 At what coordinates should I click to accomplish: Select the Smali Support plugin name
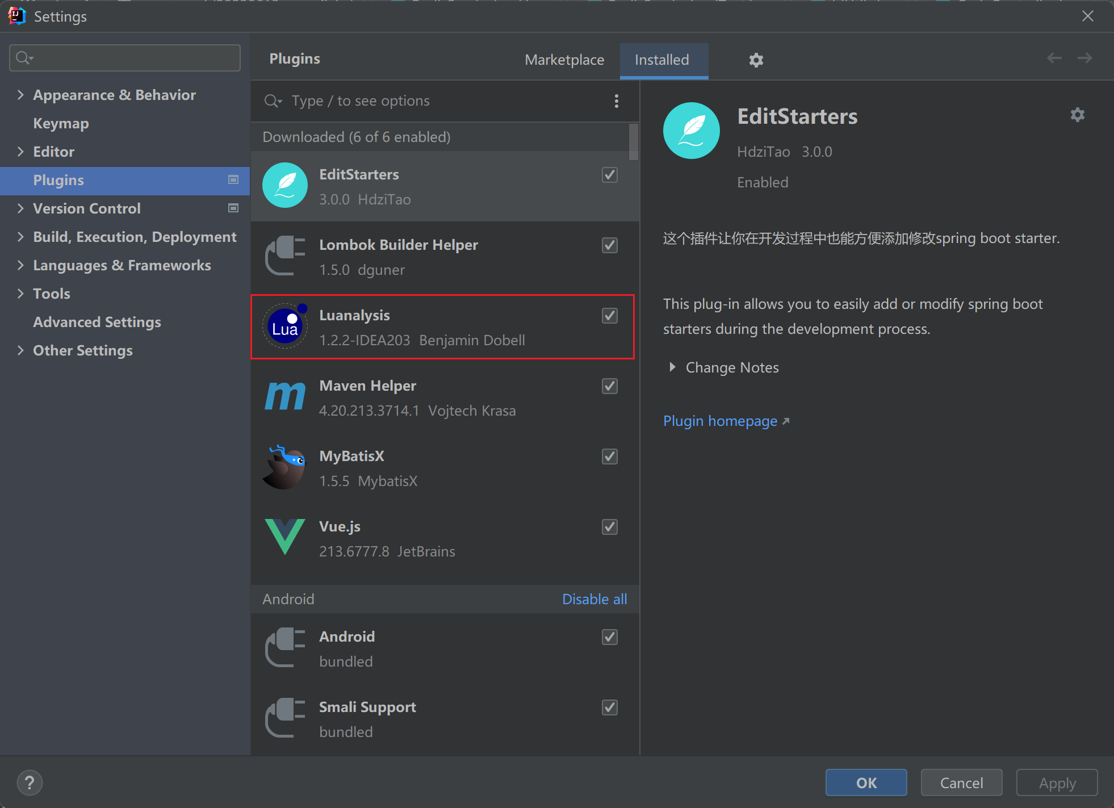[x=367, y=707]
